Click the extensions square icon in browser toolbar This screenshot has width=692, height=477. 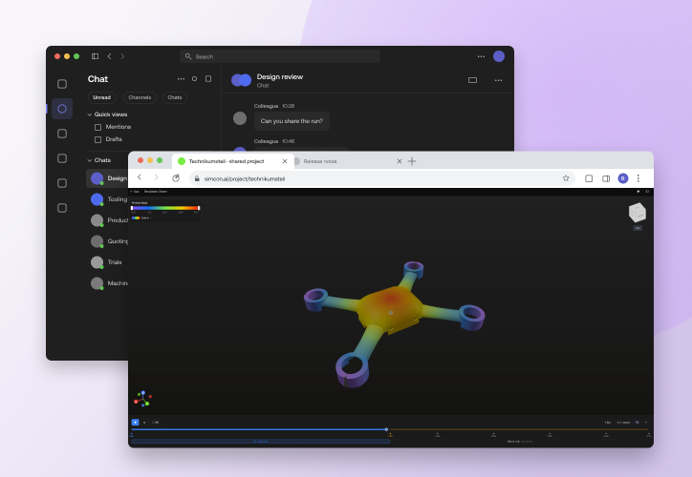click(589, 178)
